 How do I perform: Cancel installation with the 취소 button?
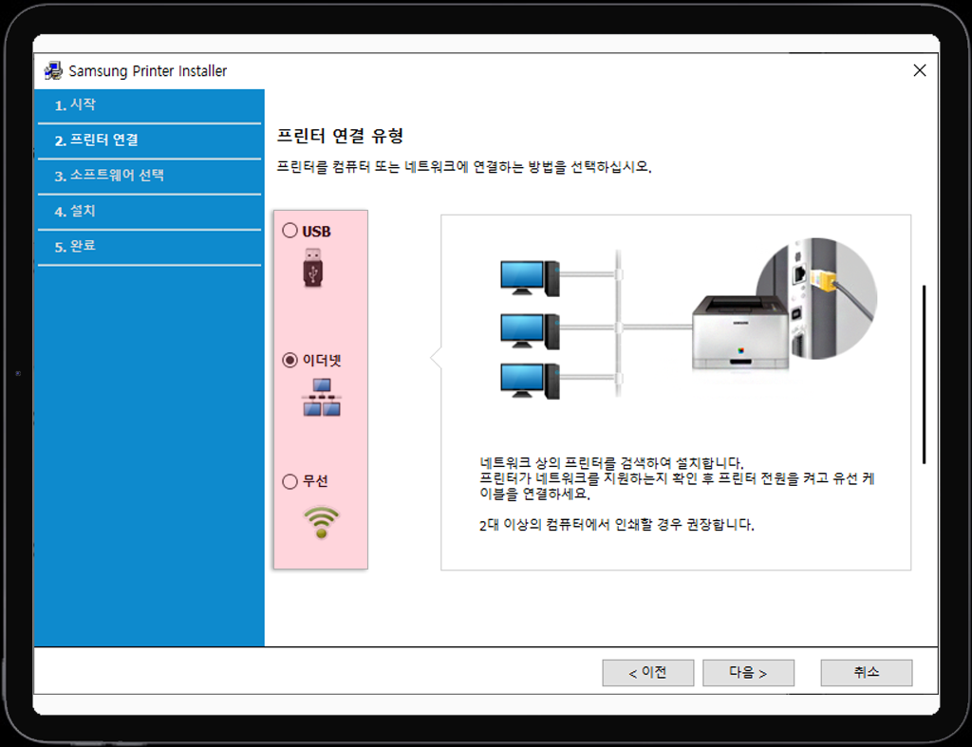tap(866, 672)
